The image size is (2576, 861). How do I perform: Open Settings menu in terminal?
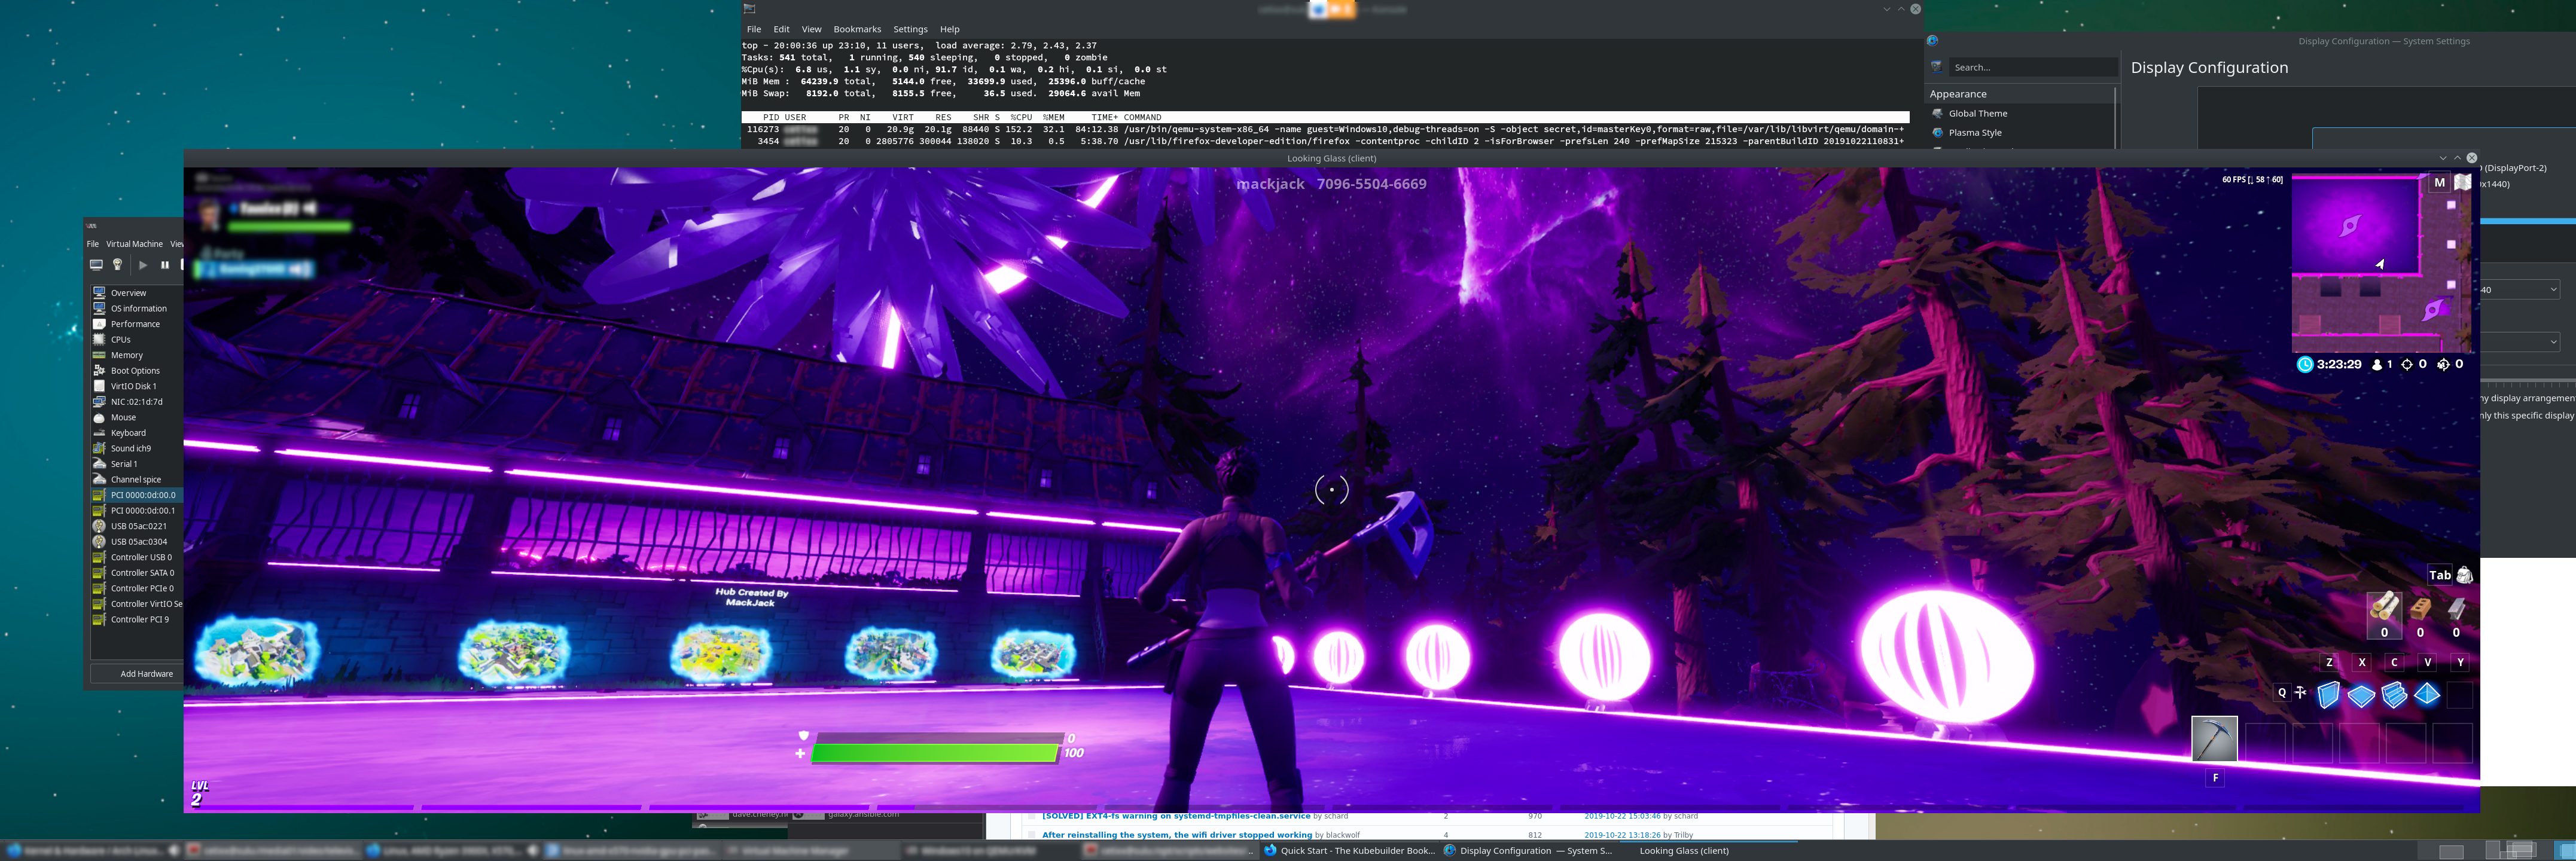(x=910, y=30)
